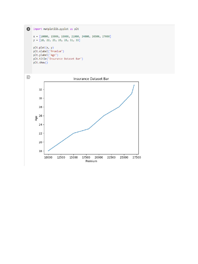Screen dimensions: 198x264
Task: Click the import matplotlib.pyplot line
Action: tap(56, 29)
